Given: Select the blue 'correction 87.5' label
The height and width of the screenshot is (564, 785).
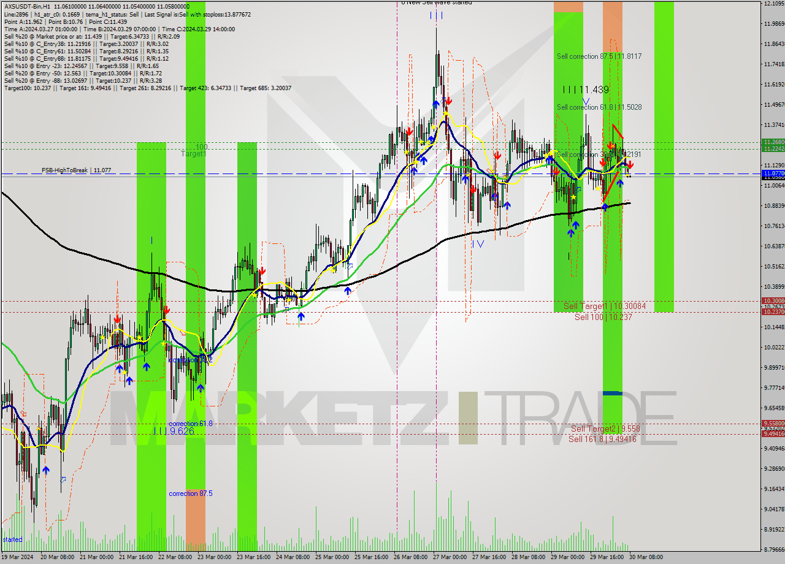Looking at the screenshot, I should [191, 493].
